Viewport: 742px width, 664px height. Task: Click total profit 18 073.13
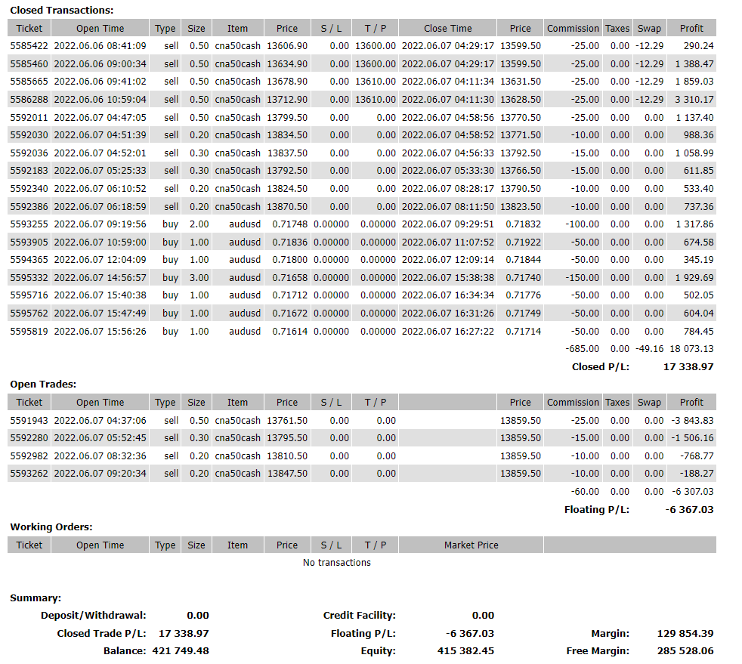click(692, 349)
